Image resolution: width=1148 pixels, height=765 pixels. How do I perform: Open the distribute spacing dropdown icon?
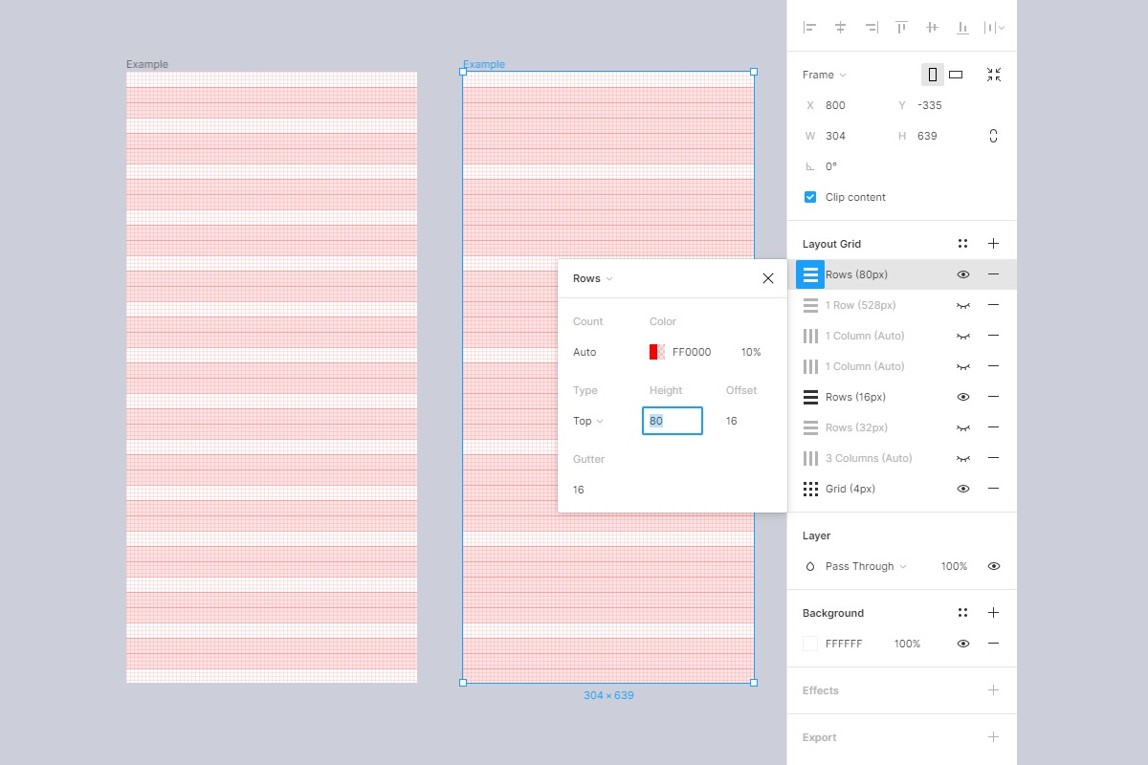pyautogui.click(x=995, y=28)
